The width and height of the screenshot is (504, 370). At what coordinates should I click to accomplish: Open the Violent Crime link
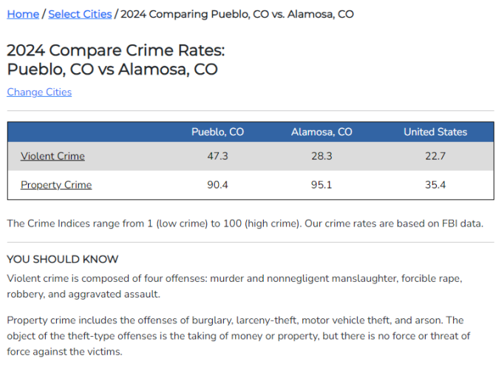52,156
